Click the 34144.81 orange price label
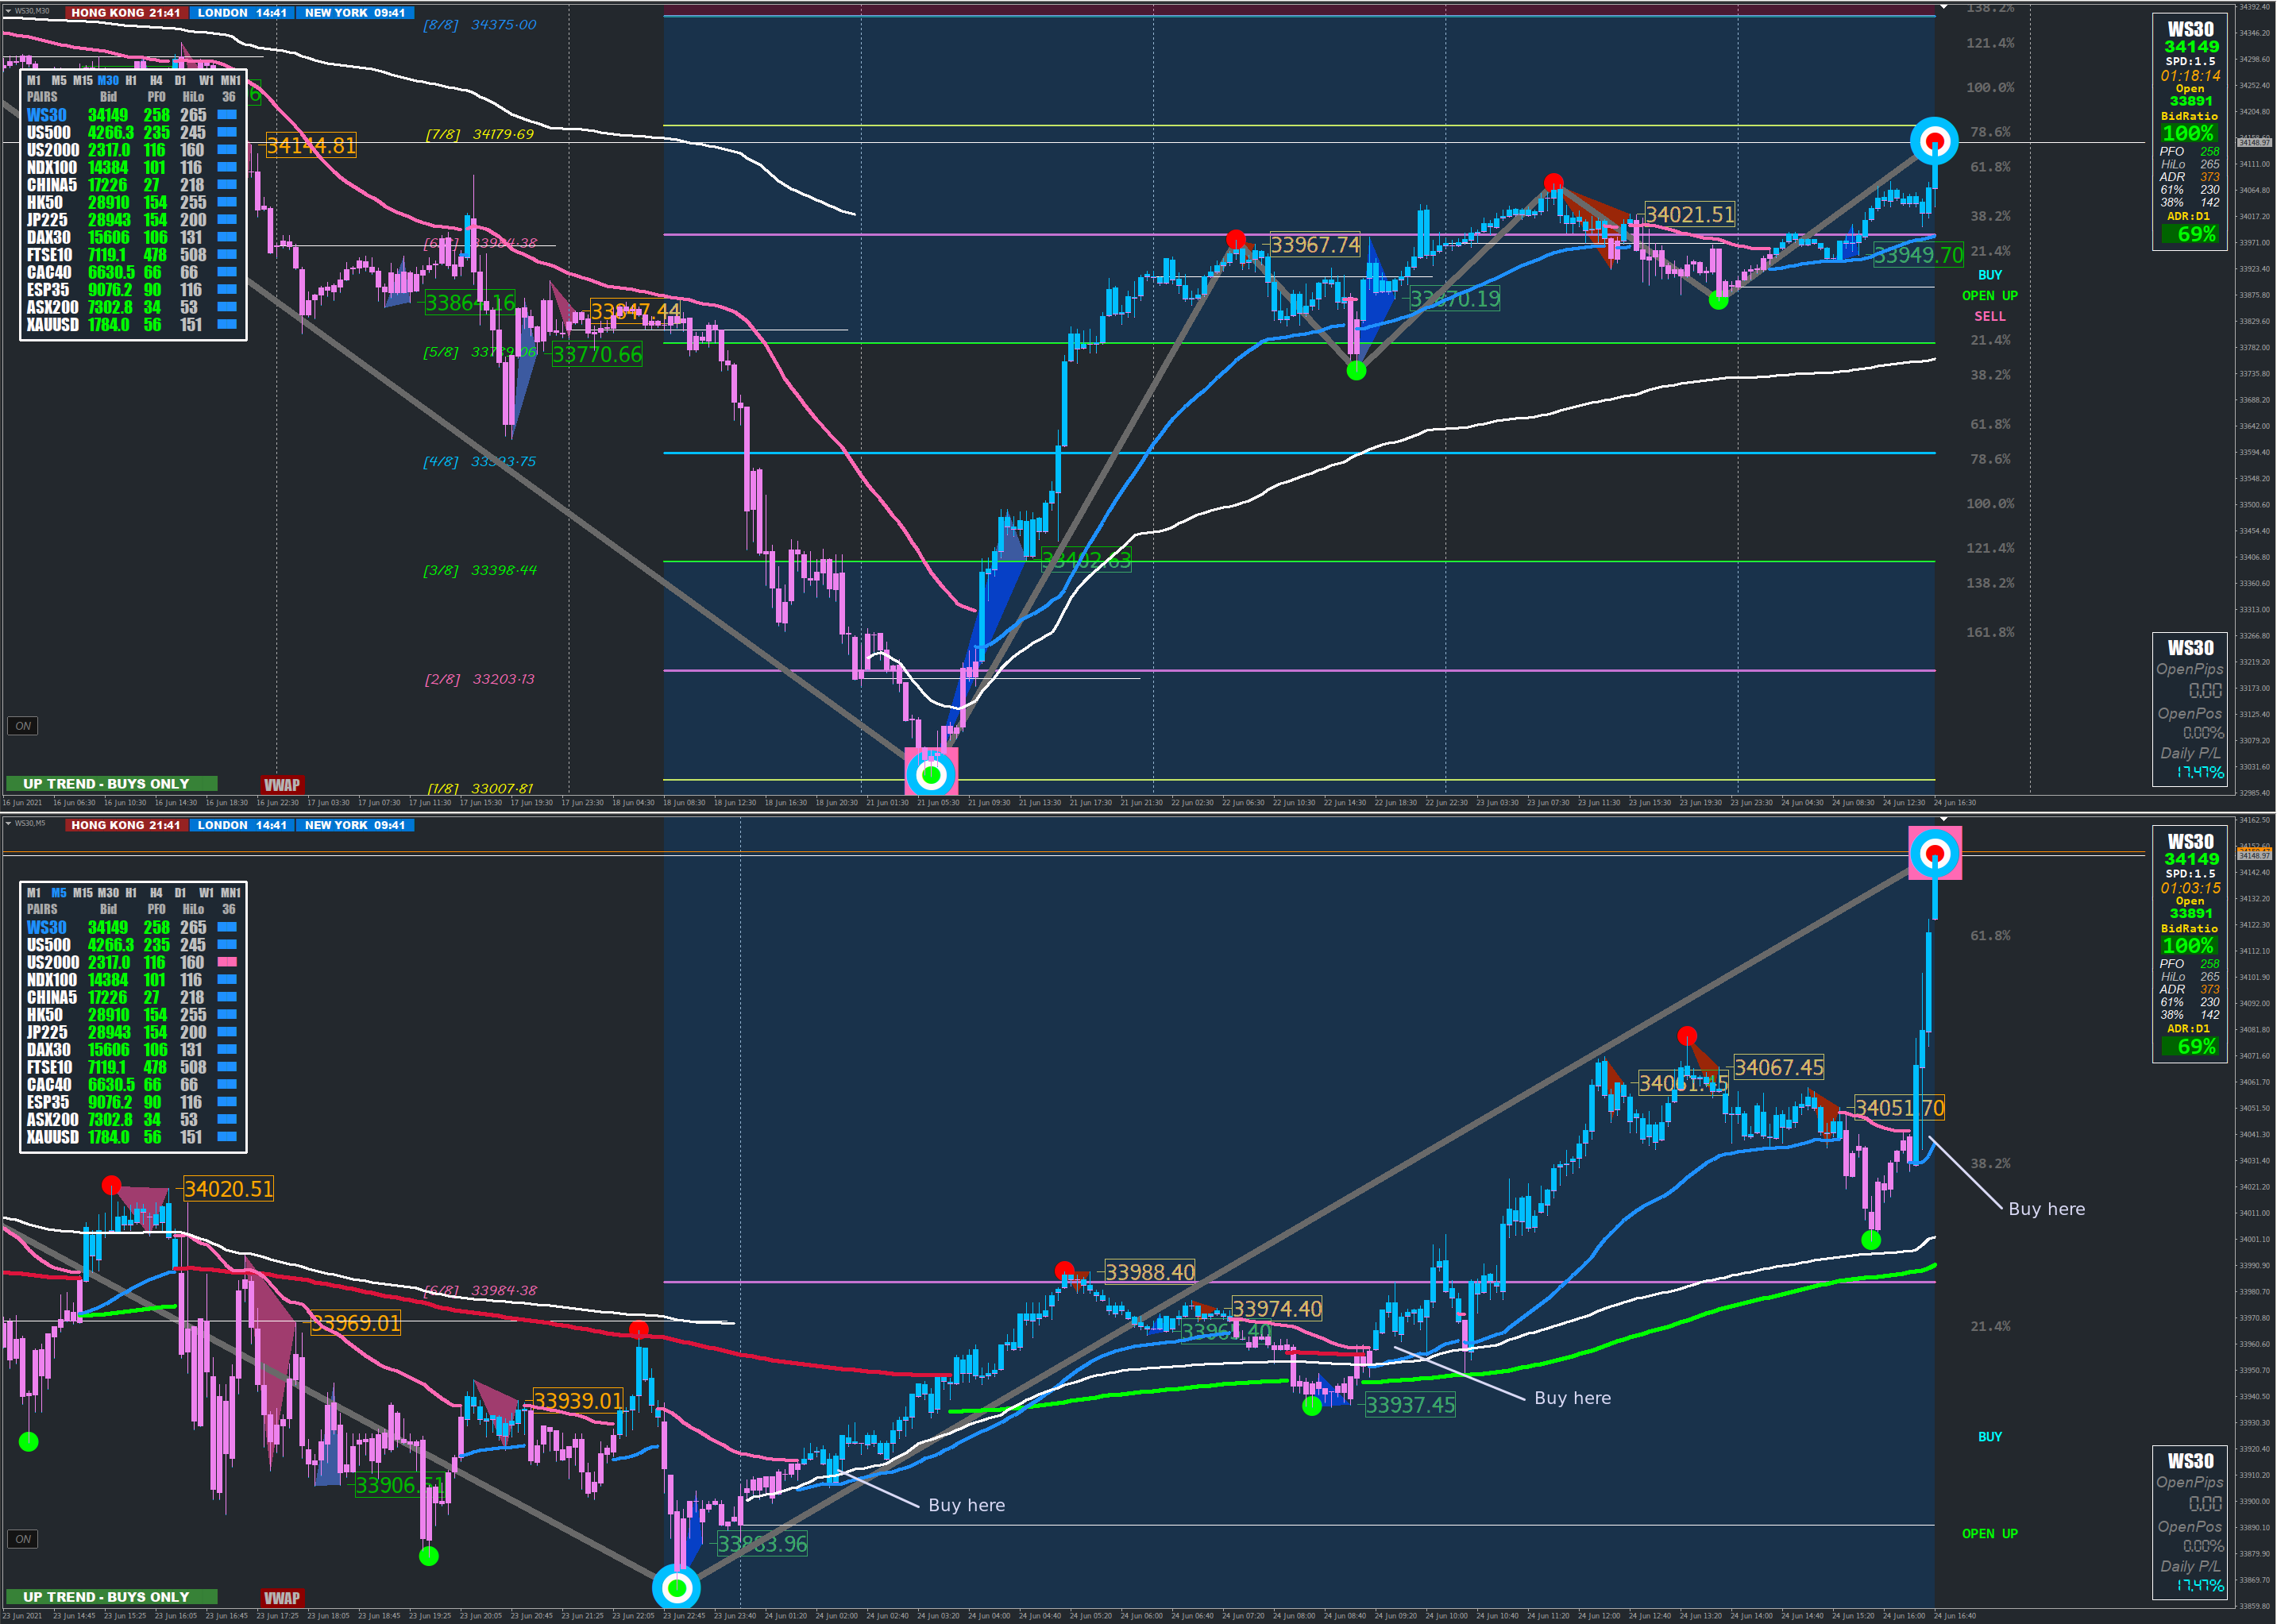Screen dimensions: 2277x1624 coord(311,146)
